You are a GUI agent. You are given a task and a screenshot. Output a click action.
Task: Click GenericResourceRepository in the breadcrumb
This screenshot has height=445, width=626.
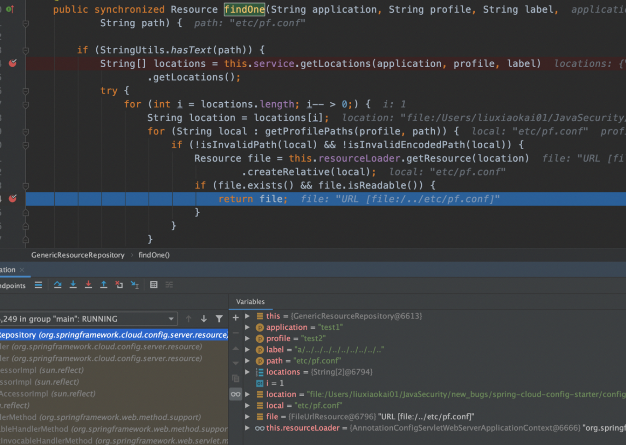pyautogui.click(x=77, y=255)
